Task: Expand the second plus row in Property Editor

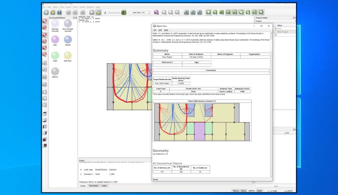Action: tap(275, 35)
